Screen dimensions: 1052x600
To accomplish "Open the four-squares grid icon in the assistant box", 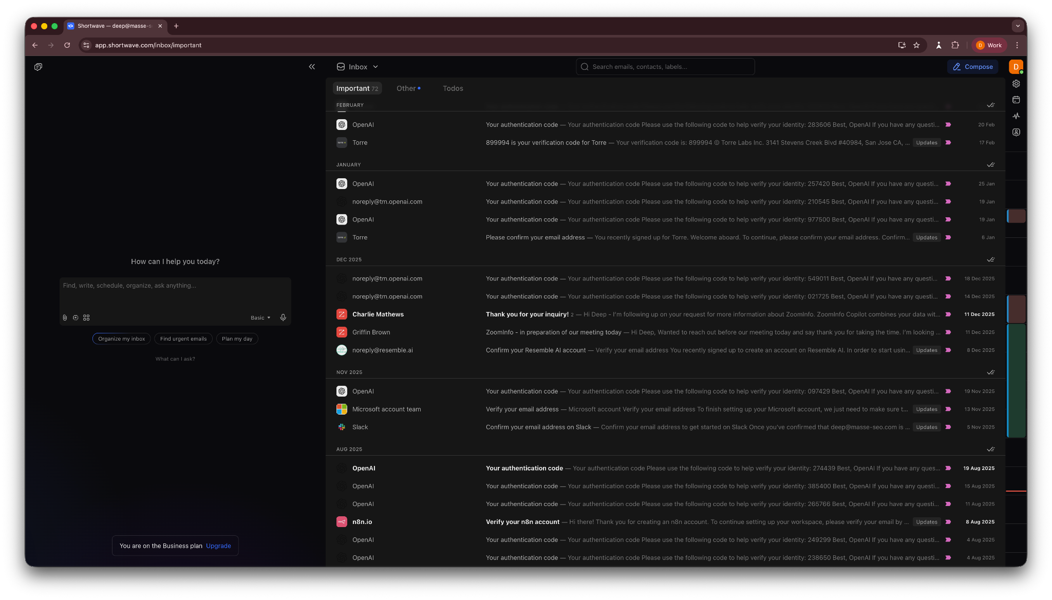I will click(x=86, y=317).
